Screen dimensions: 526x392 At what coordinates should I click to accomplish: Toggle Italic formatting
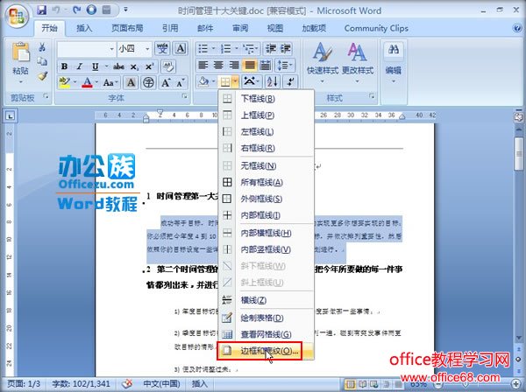[x=80, y=66]
